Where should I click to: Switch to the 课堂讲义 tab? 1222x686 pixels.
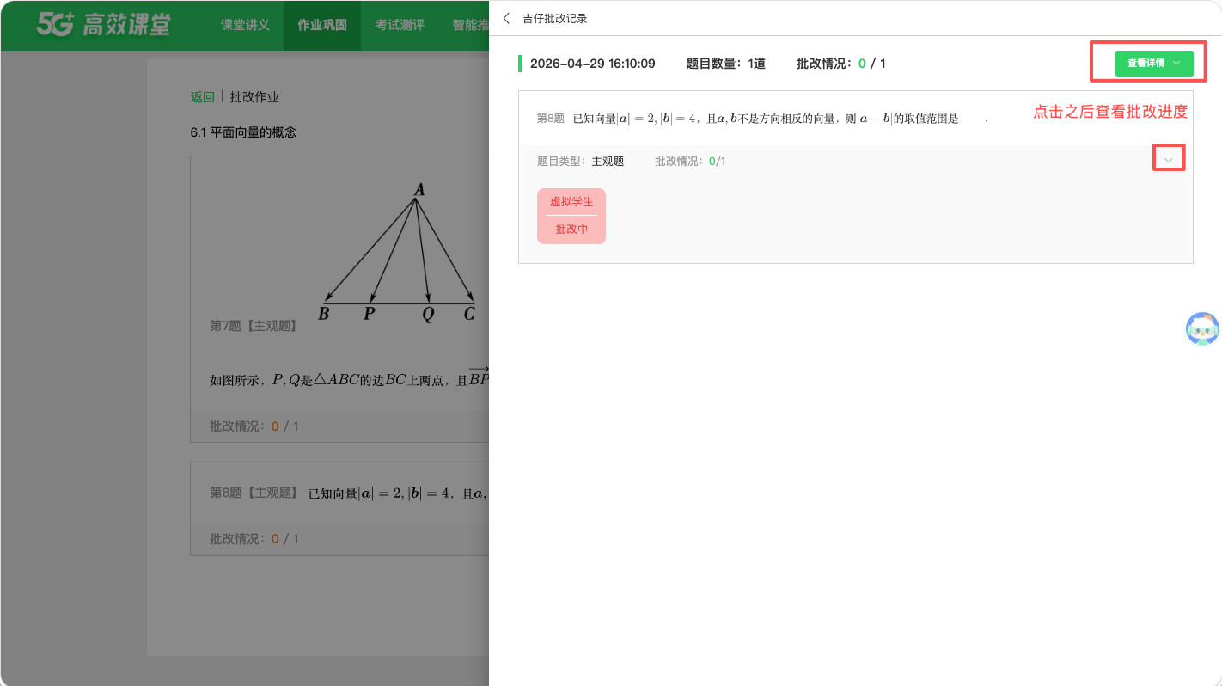pos(245,25)
